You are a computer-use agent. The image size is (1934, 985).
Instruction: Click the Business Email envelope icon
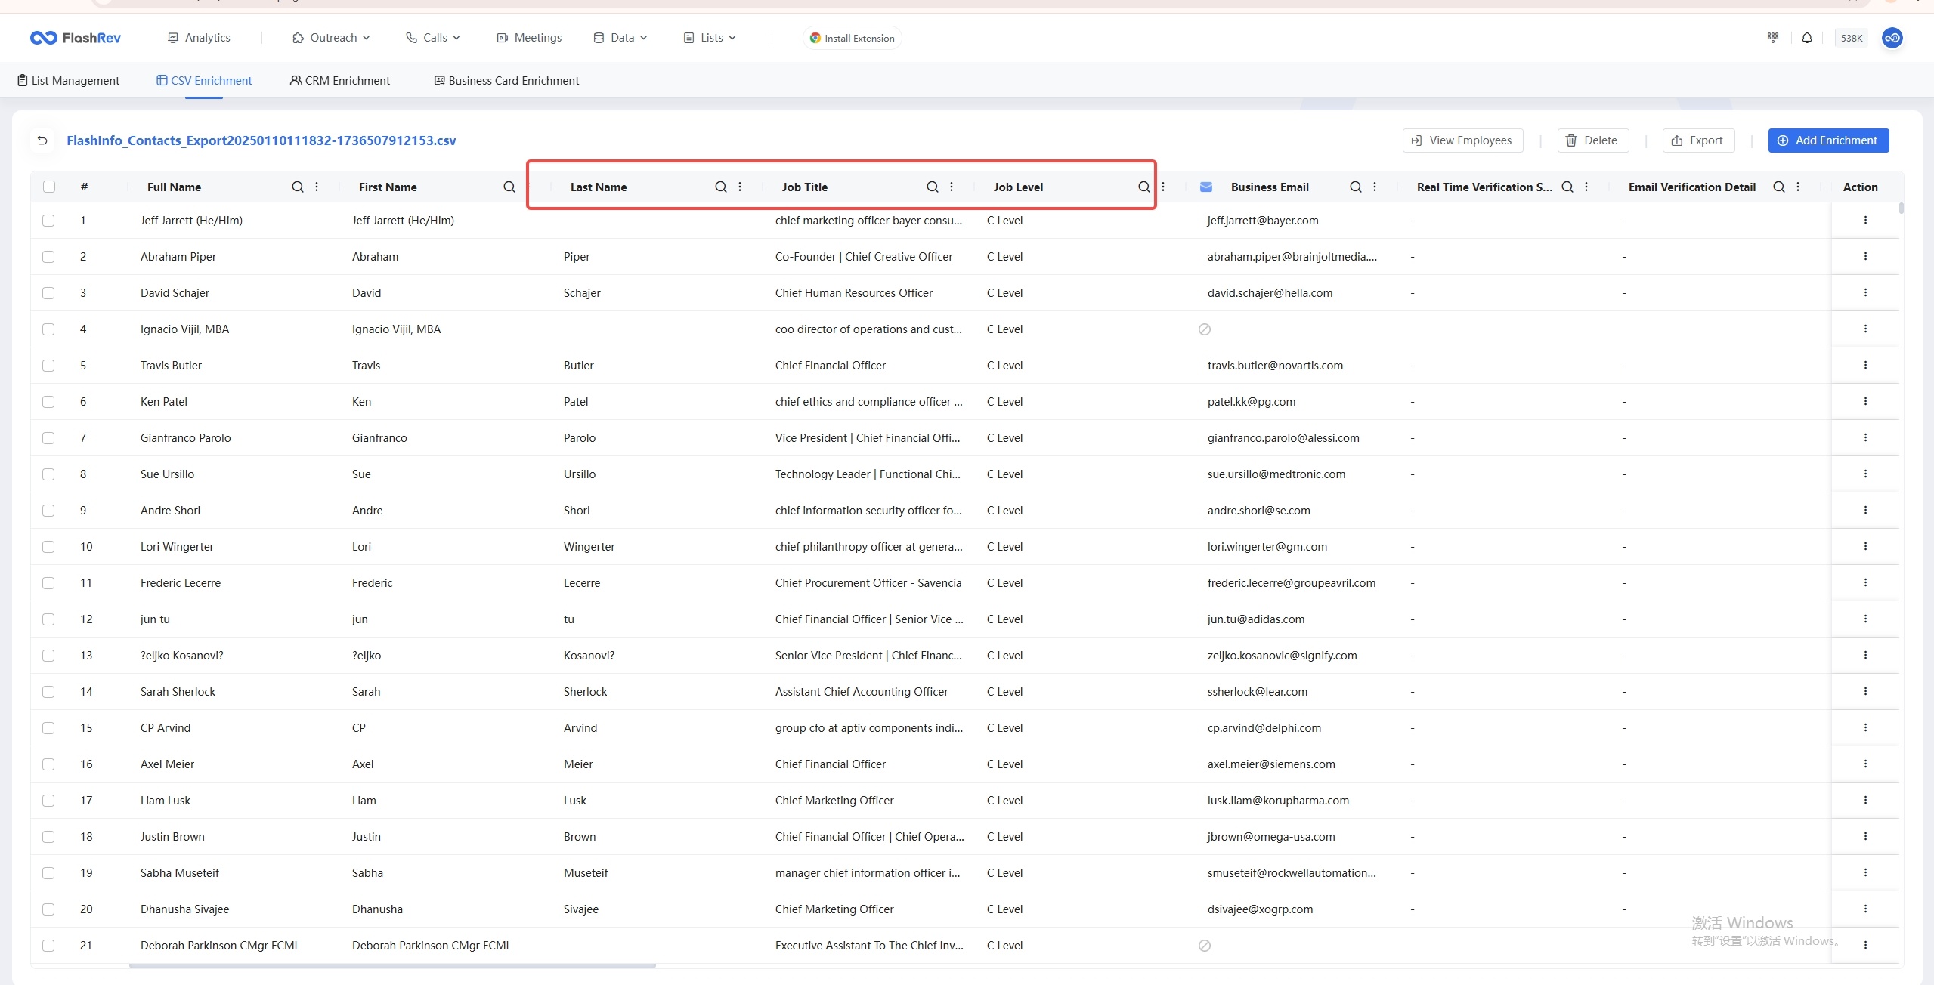[x=1206, y=187]
